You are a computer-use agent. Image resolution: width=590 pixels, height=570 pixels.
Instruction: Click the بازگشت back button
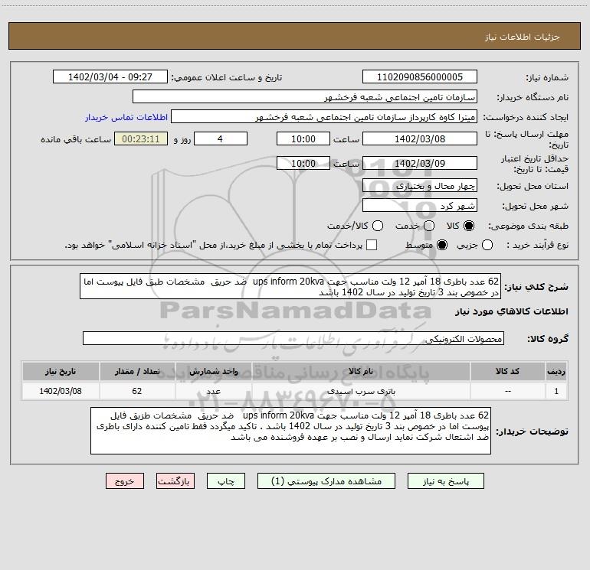point(175,481)
